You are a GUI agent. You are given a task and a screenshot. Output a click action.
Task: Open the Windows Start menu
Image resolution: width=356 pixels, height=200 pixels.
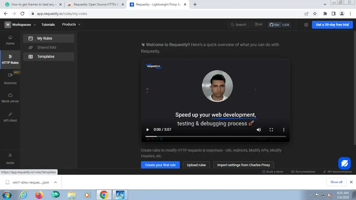7,195
